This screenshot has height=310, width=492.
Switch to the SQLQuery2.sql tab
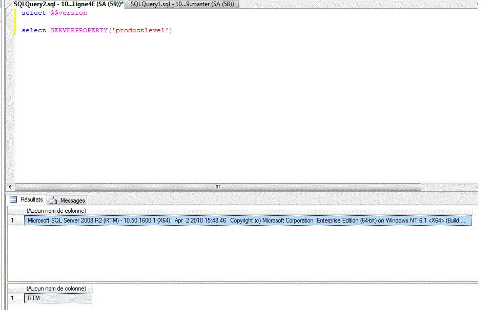coord(68,4)
